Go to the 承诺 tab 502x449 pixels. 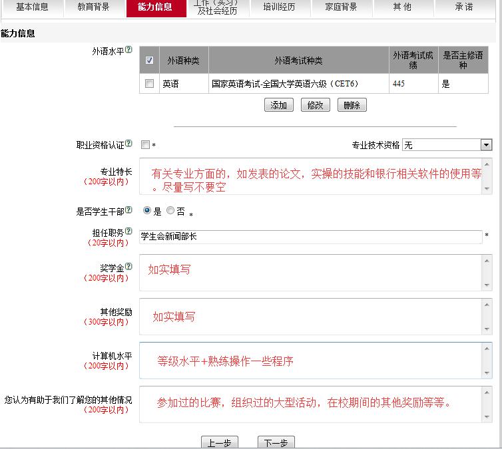[x=464, y=7]
